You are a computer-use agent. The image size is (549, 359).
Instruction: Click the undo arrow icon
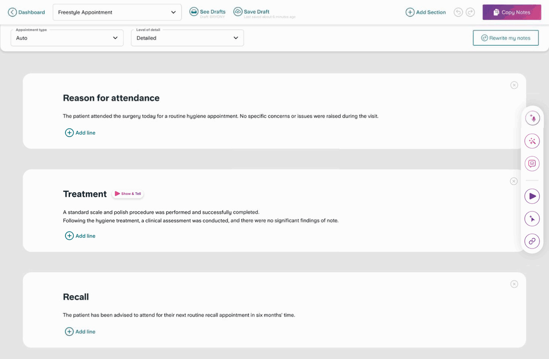click(458, 12)
